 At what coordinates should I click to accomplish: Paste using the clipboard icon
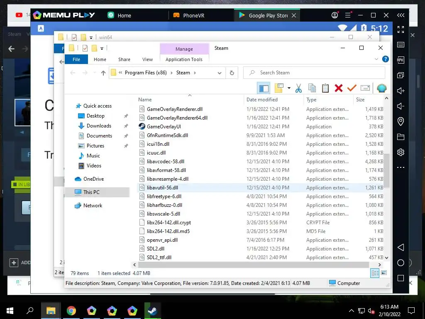325,88
